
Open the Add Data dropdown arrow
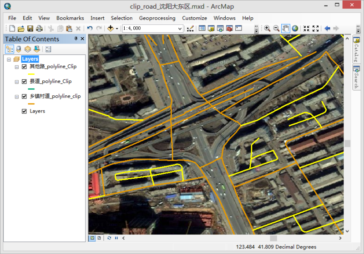click(117, 29)
